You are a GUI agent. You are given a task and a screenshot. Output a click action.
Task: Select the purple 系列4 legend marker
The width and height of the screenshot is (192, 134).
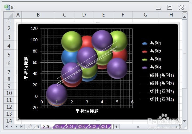click(x=145, y=68)
